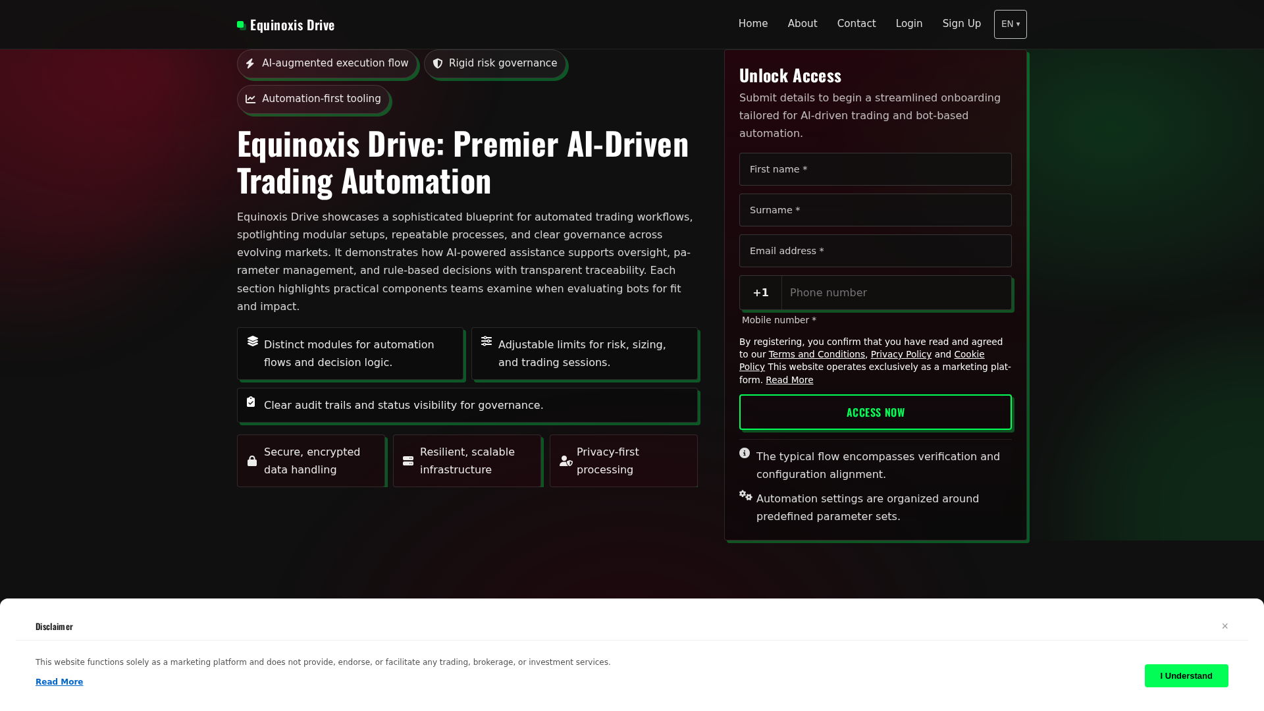Focus the First name input field
Viewport: 1264px width, 711px height.
876,169
